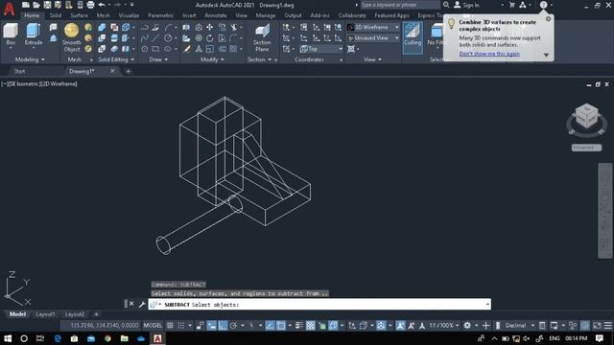
Task: Close the tip notification balloon
Action: [x=548, y=19]
